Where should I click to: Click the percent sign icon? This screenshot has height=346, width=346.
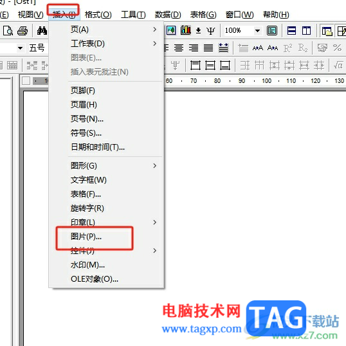point(337,48)
